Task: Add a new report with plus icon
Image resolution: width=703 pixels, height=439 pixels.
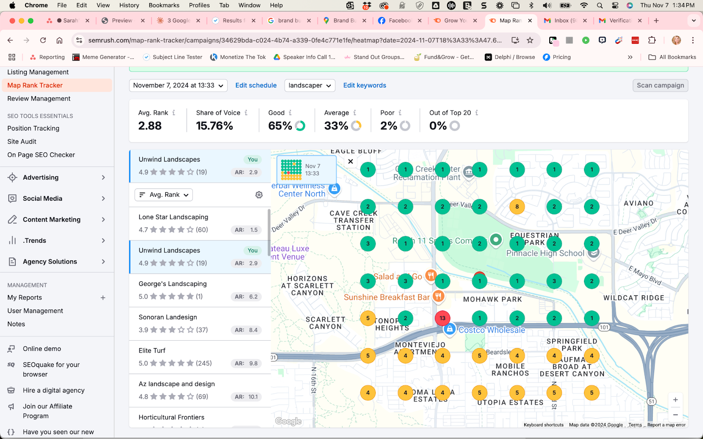Action: [103, 298]
